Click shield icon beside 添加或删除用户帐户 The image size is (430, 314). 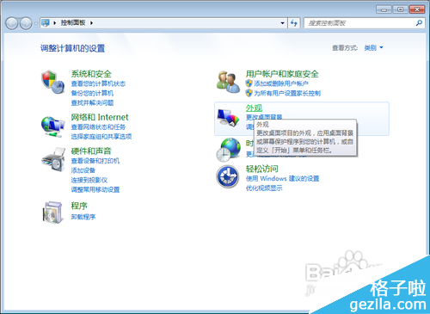(249, 83)
